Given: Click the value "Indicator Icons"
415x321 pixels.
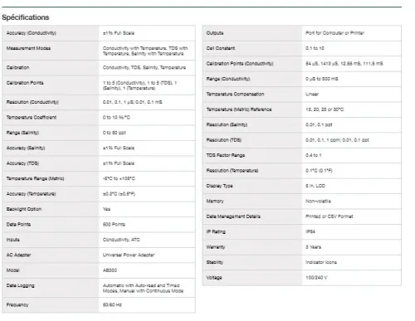Looking at the screenshot, I should click(321, 262).
